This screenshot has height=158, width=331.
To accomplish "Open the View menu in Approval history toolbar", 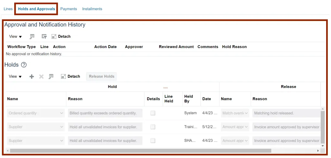I will pyautogui.click(x=15, y=36).
